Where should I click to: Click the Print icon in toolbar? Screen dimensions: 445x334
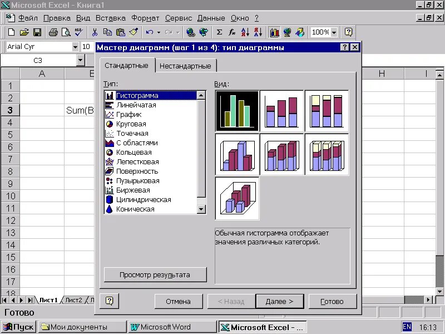pyautogui.click(x=53, y=32)
